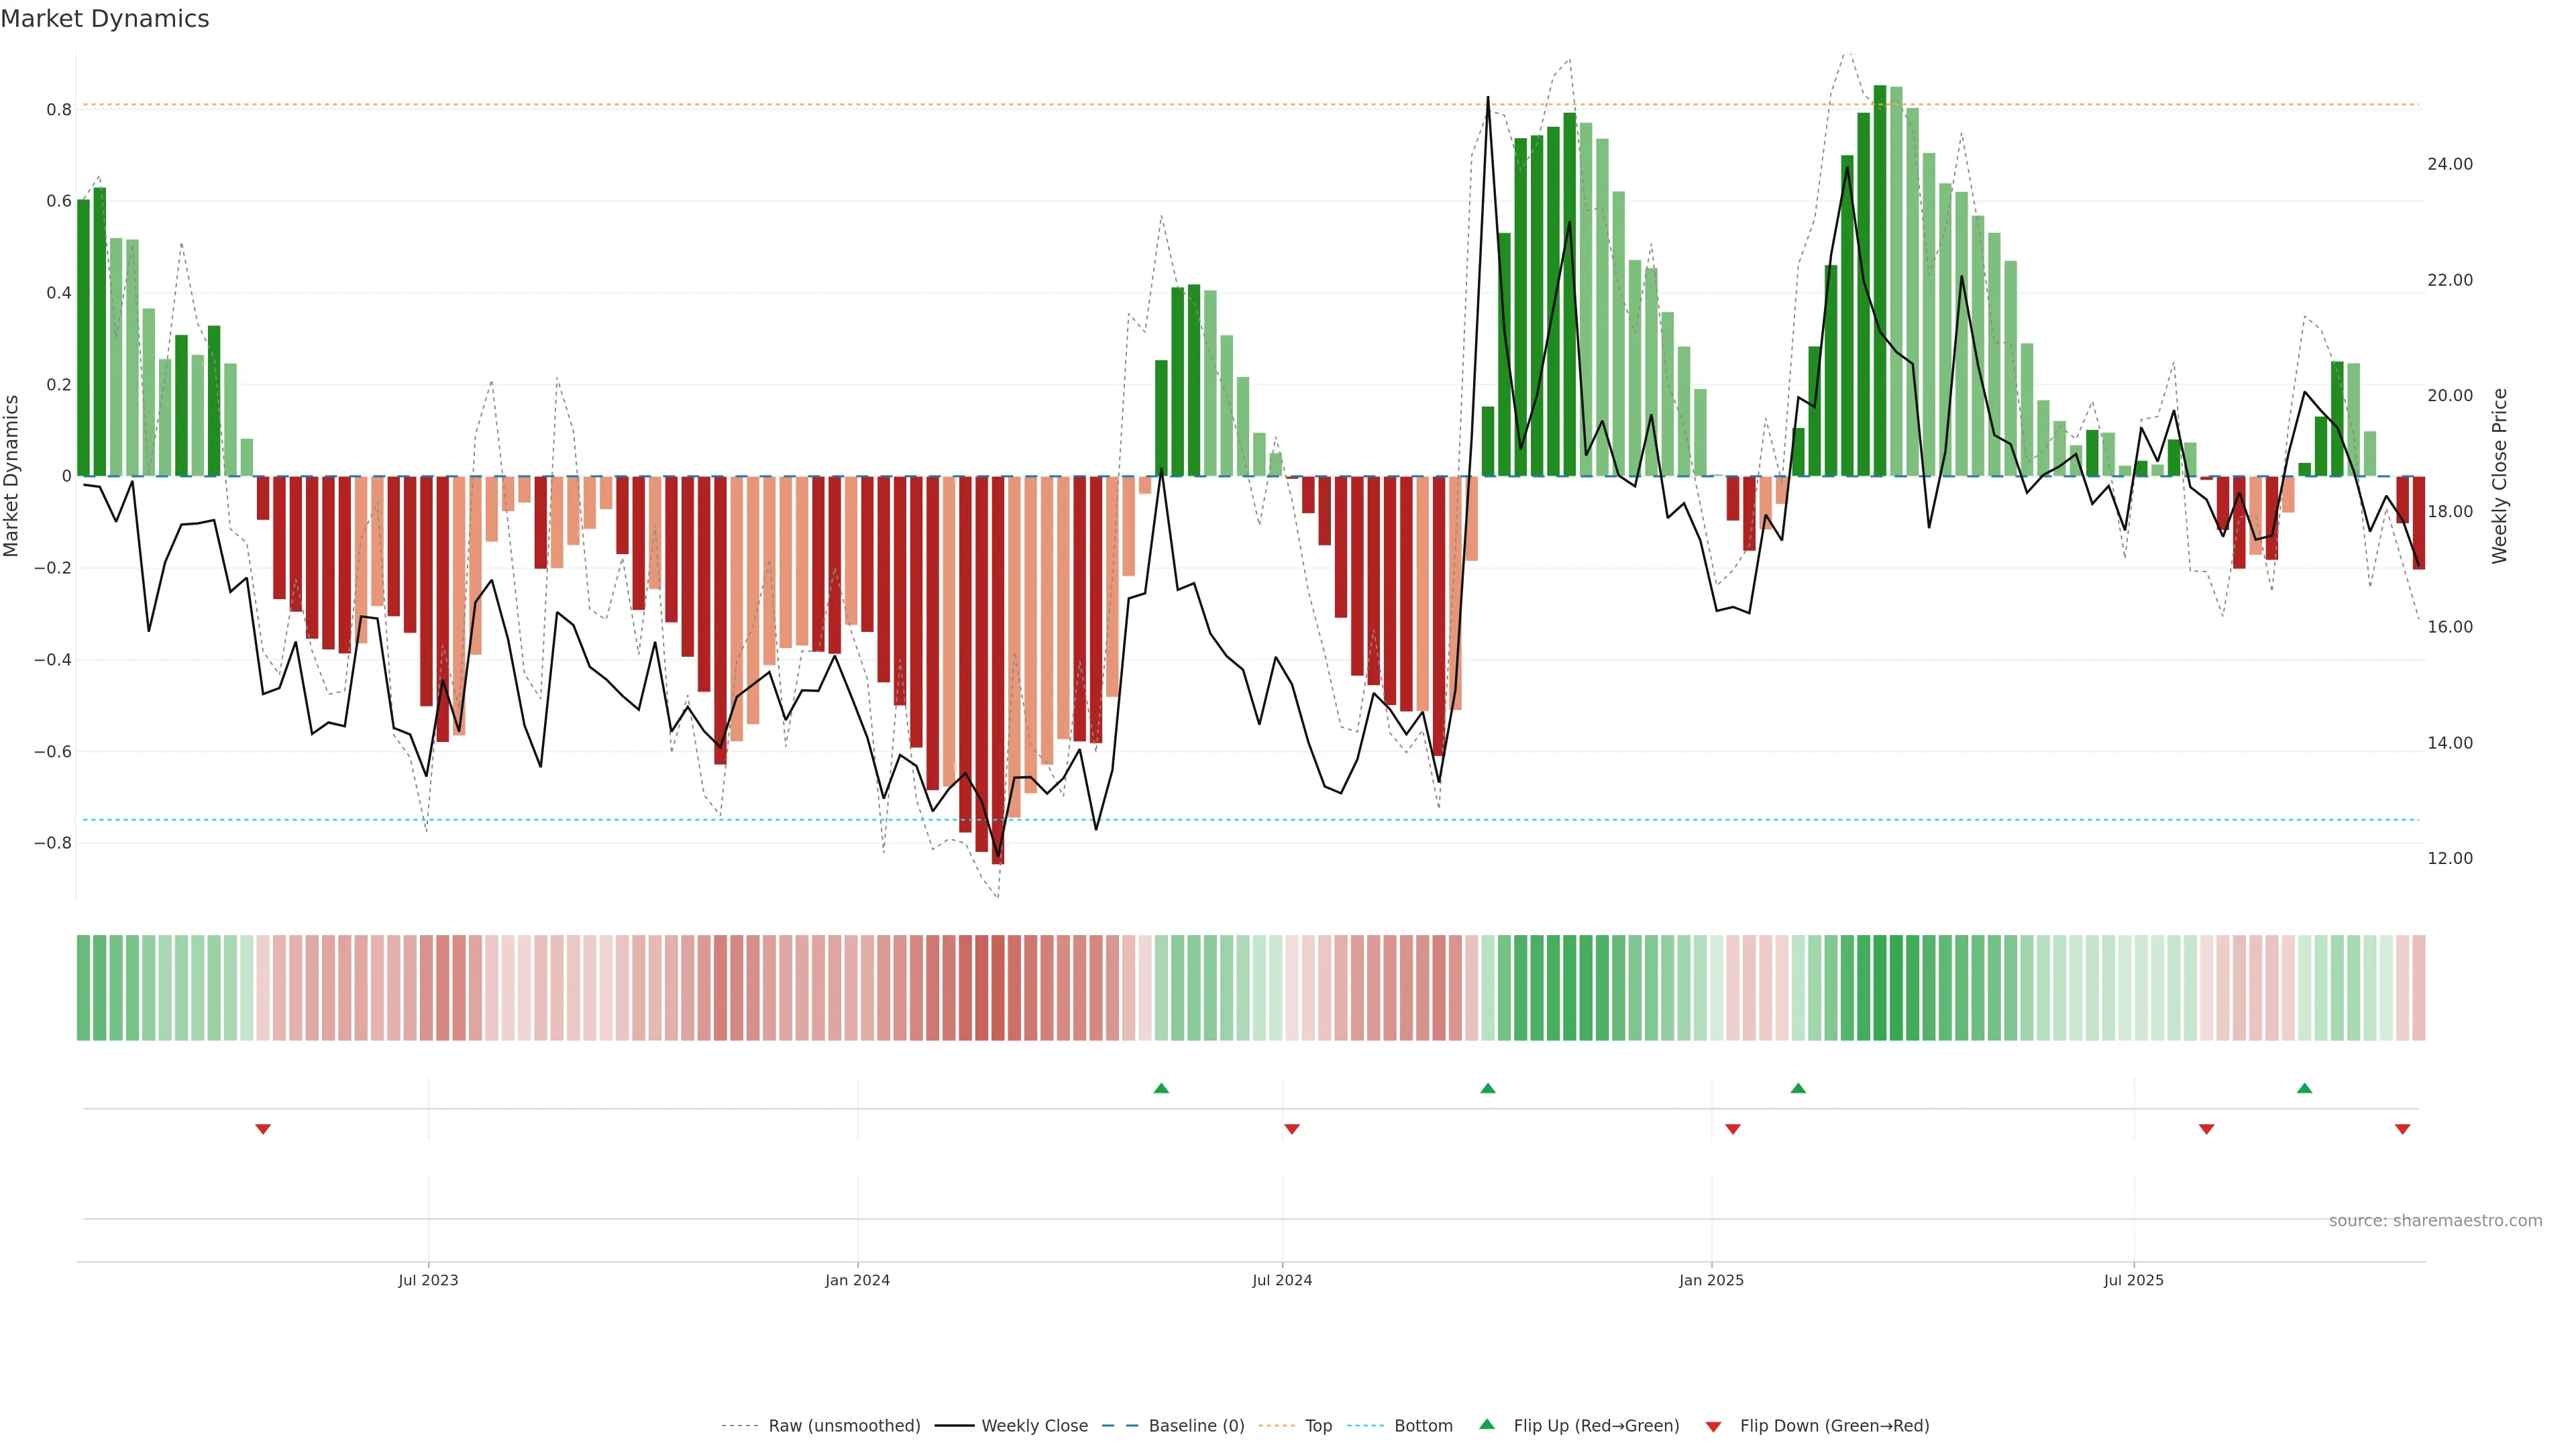Click the Jan 2024 x-axis label
This screenshot has height=1449, width=2576.
point(857,1281)
